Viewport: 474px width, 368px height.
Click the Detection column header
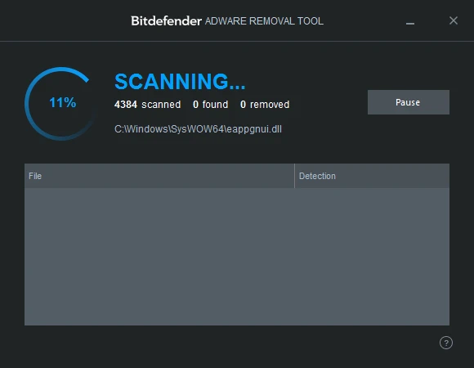[x=372, y=176]
